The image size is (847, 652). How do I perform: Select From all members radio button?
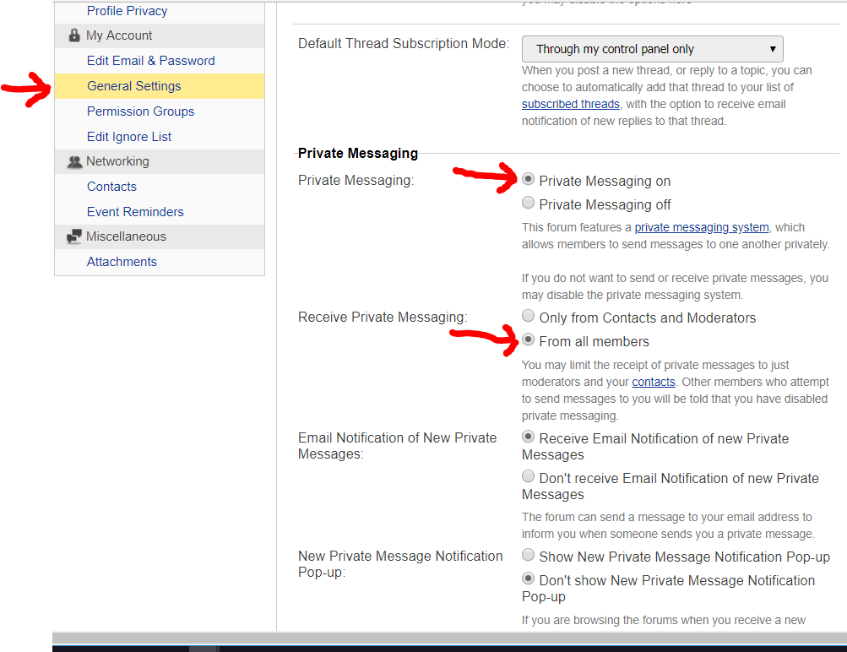pyautogui.click(x=529, y=340)
